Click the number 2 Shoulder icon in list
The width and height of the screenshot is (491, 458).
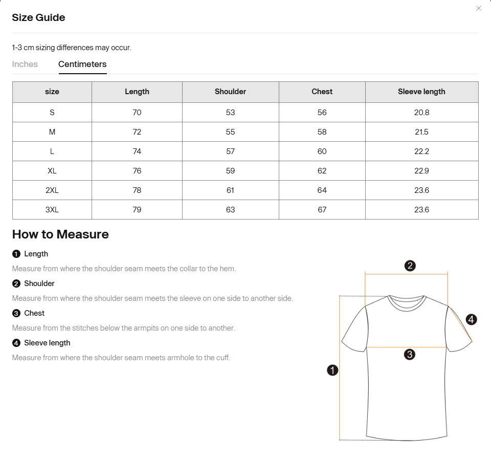tap(16, 283)
